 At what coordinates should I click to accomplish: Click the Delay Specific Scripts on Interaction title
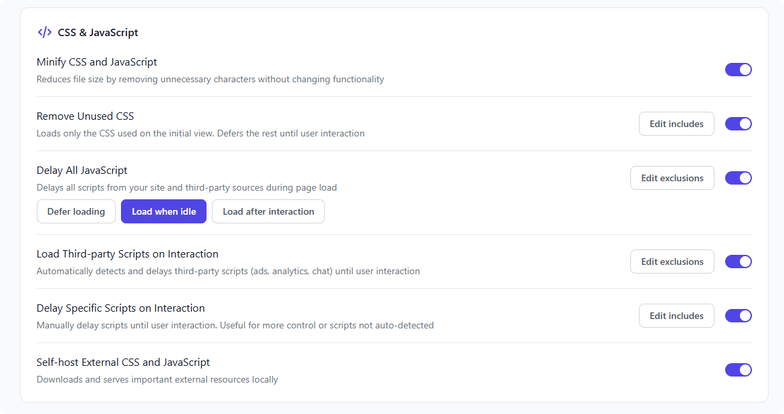(x=120, y=308)
